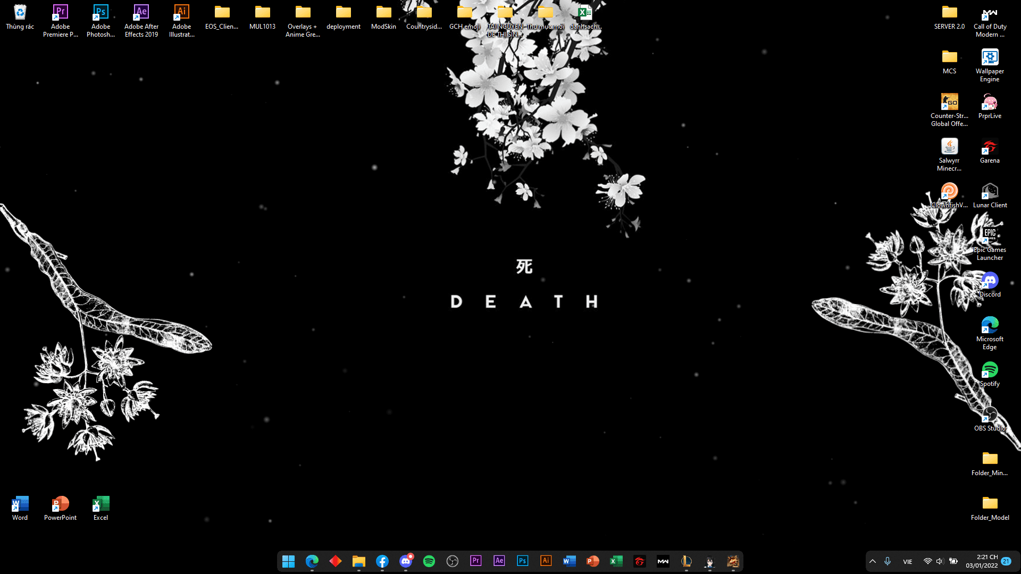The image size is (1021, 574).
Task: Open OBS Studio from the taskbar
Action: pyautogui.click(x=453, y=561)
